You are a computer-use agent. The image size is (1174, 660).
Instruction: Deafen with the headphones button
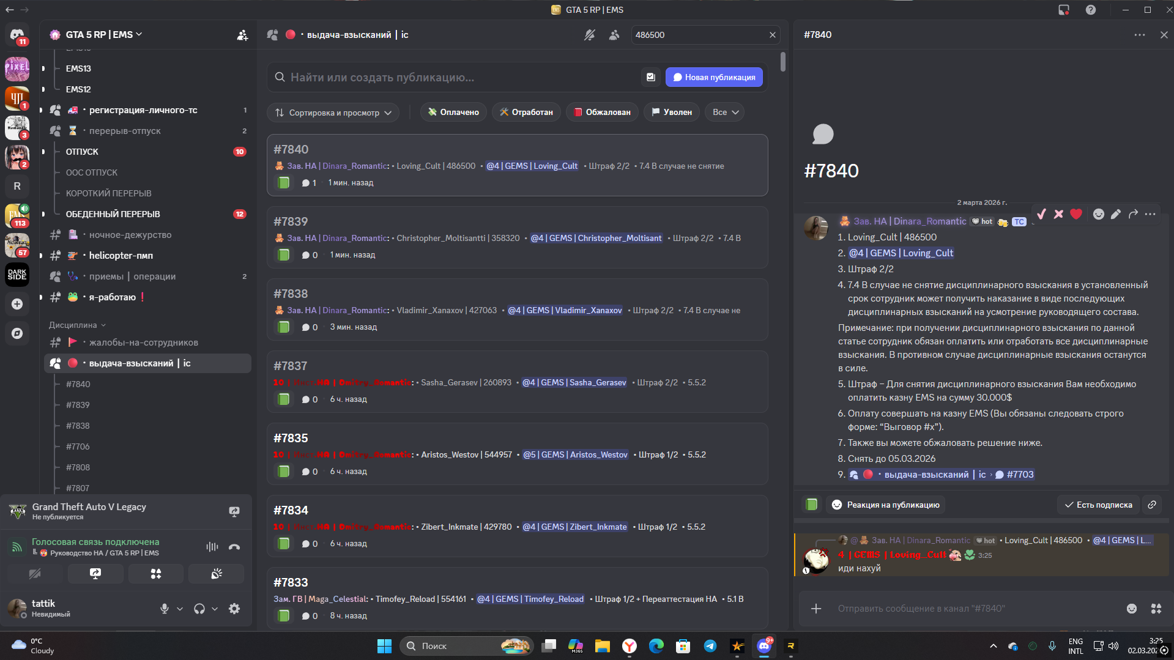pos(199,609)
